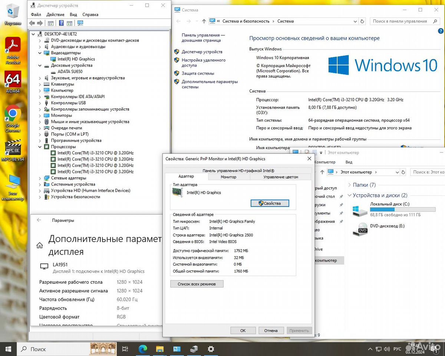The width and height of the screenshot is (445, 356).
Task: Open the Файл menu in Device Manager
Action: coord(36,14)
